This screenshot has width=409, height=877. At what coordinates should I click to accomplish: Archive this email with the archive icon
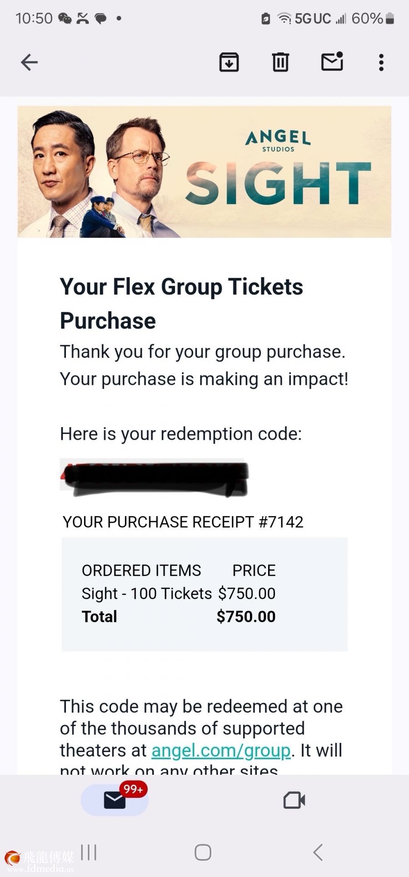coord(229,62)
